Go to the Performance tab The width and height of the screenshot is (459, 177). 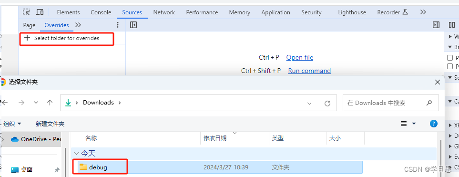click(x=202, y=12)
